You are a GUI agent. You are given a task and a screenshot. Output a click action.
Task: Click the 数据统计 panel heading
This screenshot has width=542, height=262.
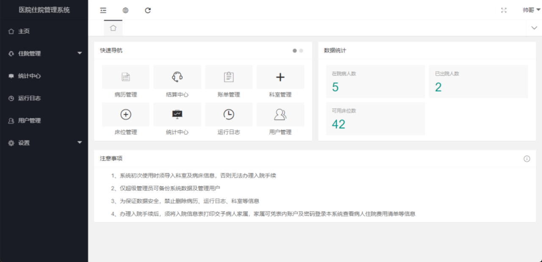point(335,50)
